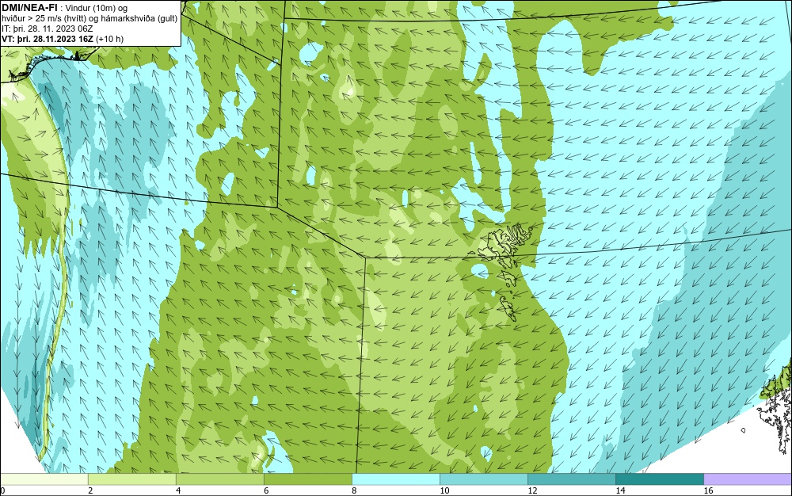Viewport: 792px width, 496px height.
Task: Click the 4–6 m/s green legend swatch
Action: (219, 479)
